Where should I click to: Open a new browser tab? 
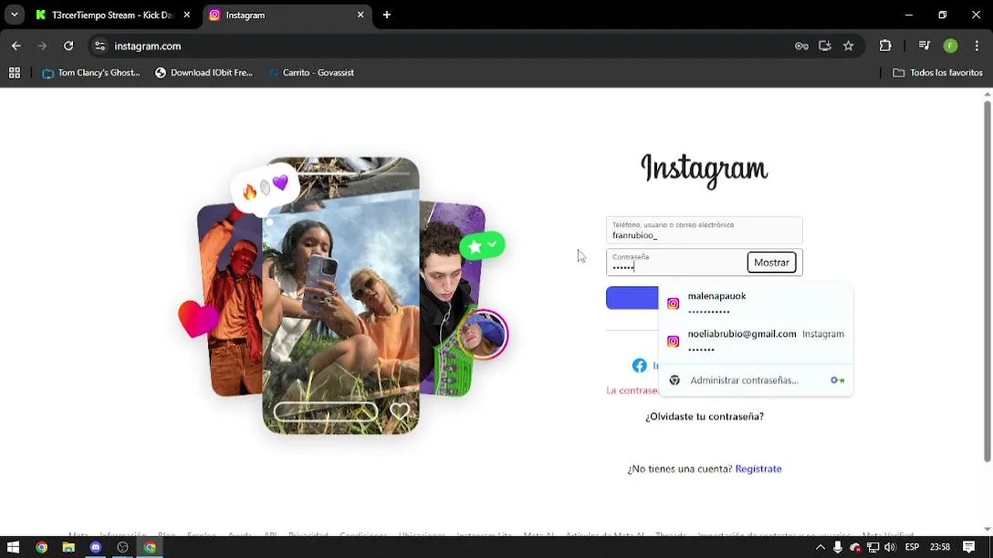[x=386, y=15]
